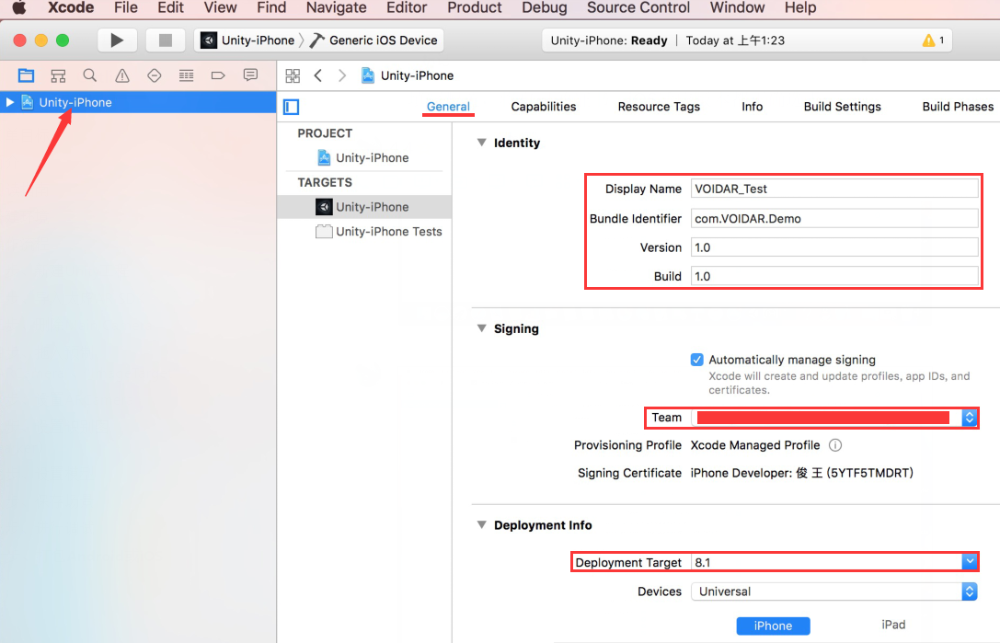This screenshot has width=1000, height=643.
Task: Expand the Unity-iPhone project in navigator
Action: (9, 102)
